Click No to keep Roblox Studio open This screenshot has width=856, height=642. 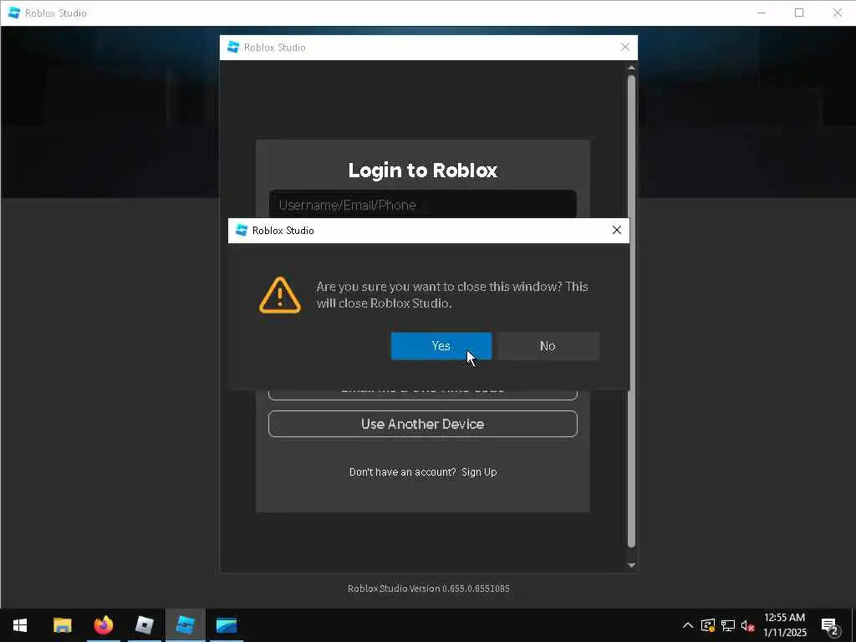(548, 346)
